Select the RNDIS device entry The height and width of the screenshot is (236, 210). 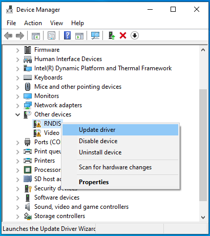click(52, 124)
